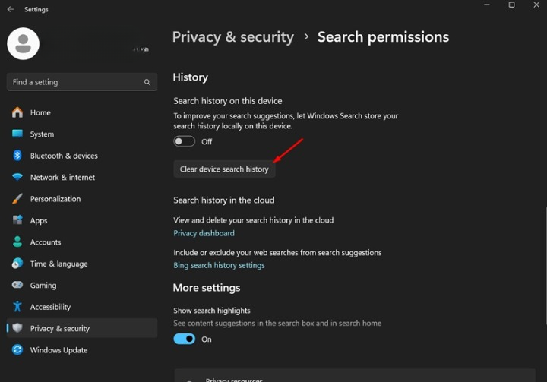
Task: Click the Accessibility figure icon
Action: tap(17, 307)
